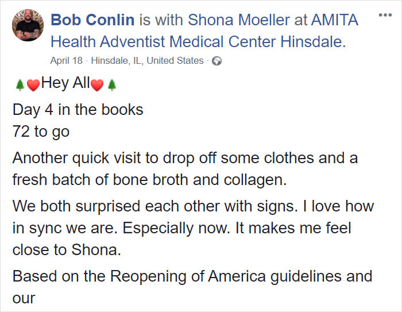402x312 pixels.
Task: Click the 'Hey All' greeting text
Action: 65,83
